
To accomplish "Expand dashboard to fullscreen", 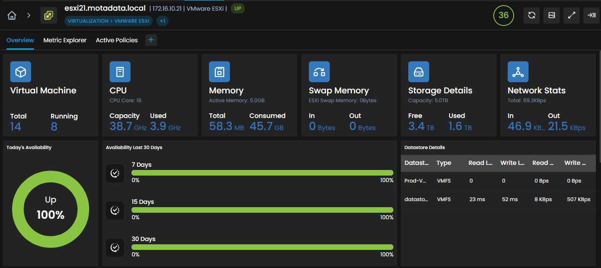I will 572,15.
